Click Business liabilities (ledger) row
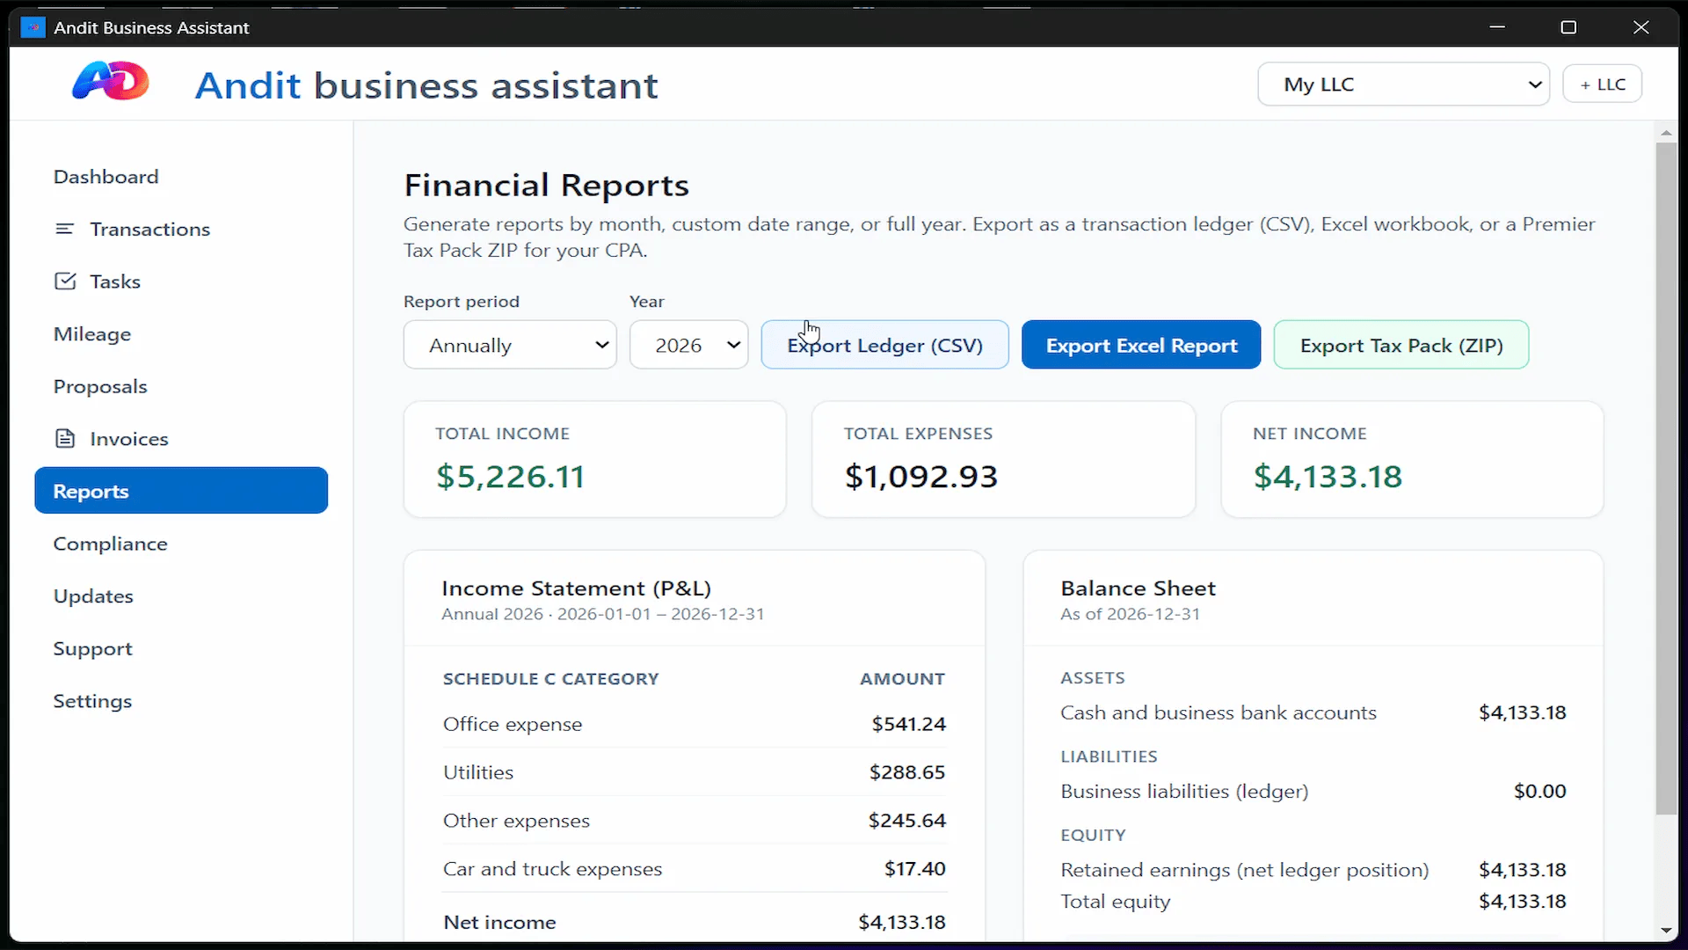This screenshot has height=950, width=1688. point(1313,792)
